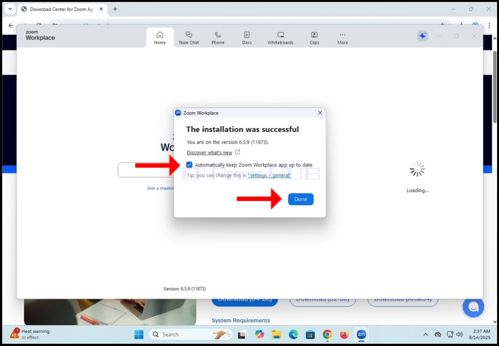Screen dimensions: 499x346
Task: Open volume speaker tray icon
Action: point(459,334)
